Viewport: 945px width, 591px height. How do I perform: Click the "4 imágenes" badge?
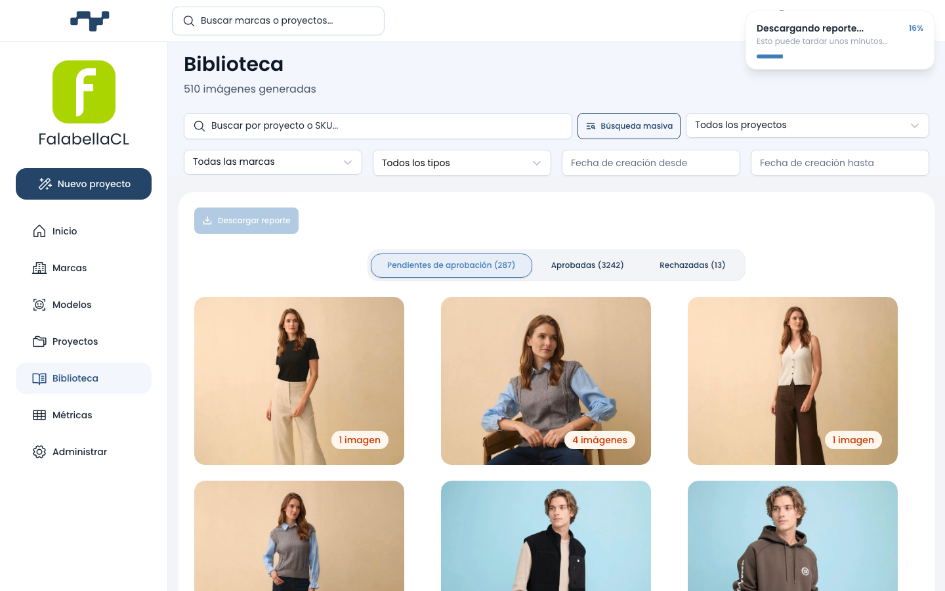[600, 440]
